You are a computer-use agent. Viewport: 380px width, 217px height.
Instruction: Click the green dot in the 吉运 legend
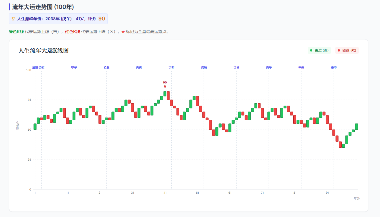click(311, 50)
